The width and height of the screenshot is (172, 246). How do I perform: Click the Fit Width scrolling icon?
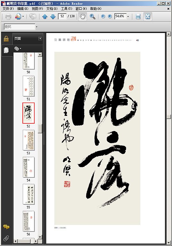138,16
